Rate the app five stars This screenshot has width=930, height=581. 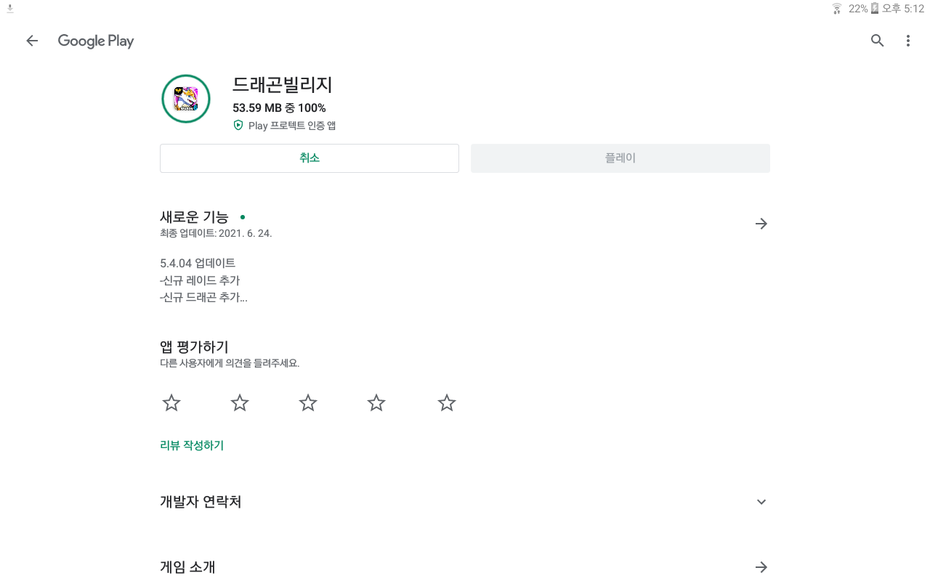[447, 403]
